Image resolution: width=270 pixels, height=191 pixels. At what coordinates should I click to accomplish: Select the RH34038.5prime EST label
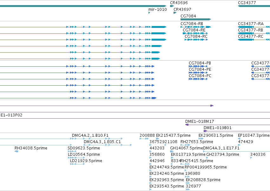click(31, 148)
